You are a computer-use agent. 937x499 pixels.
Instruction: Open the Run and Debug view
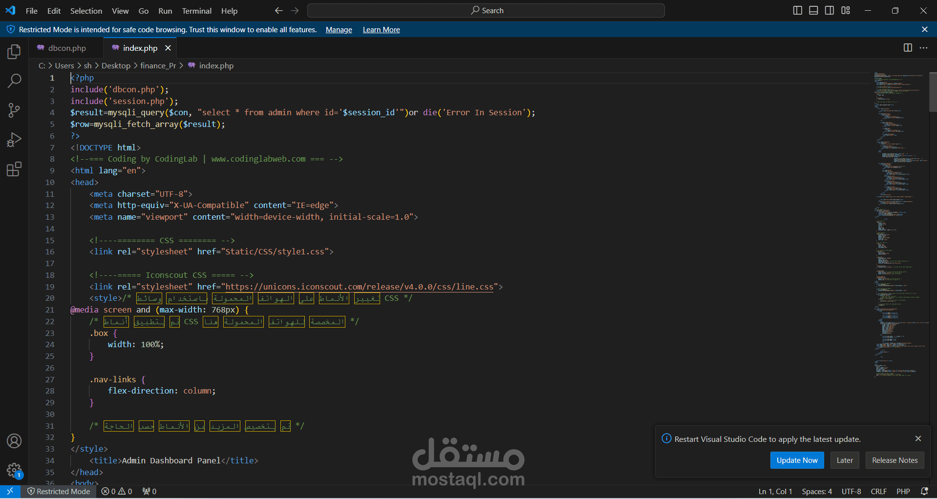(x=14, y=140)
